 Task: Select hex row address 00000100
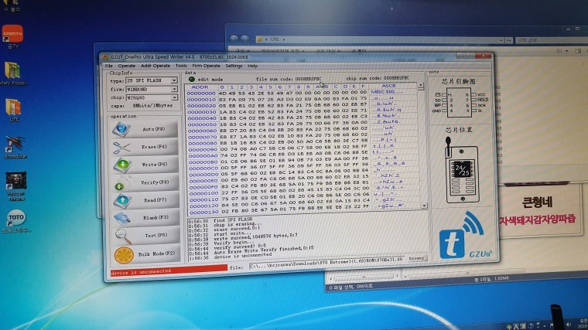[x=203, y=193]
